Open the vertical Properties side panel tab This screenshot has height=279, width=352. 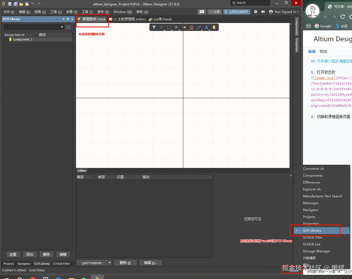[x=297, y=45]
